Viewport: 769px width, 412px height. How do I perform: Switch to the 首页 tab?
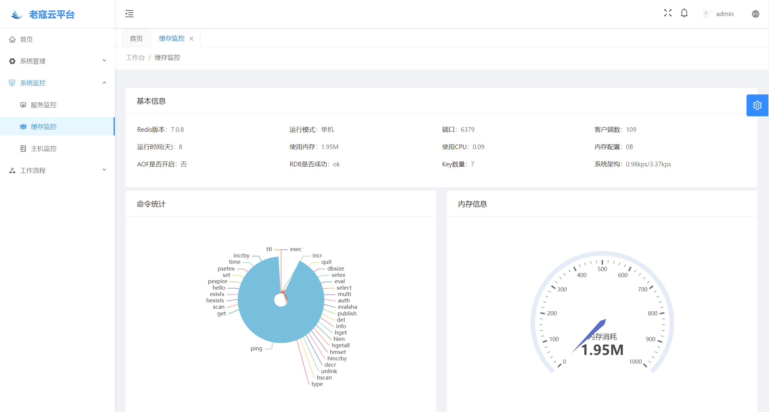[136, 39]
